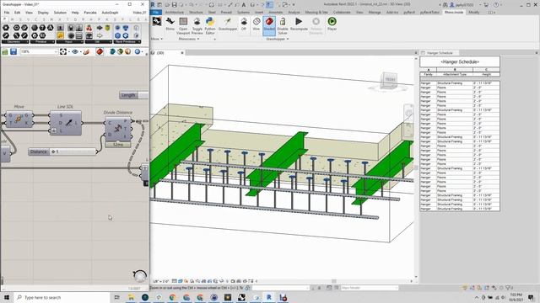Click the eye preview icon in Grasshopper toolbar
540x303 pixels.
point(75,52)
